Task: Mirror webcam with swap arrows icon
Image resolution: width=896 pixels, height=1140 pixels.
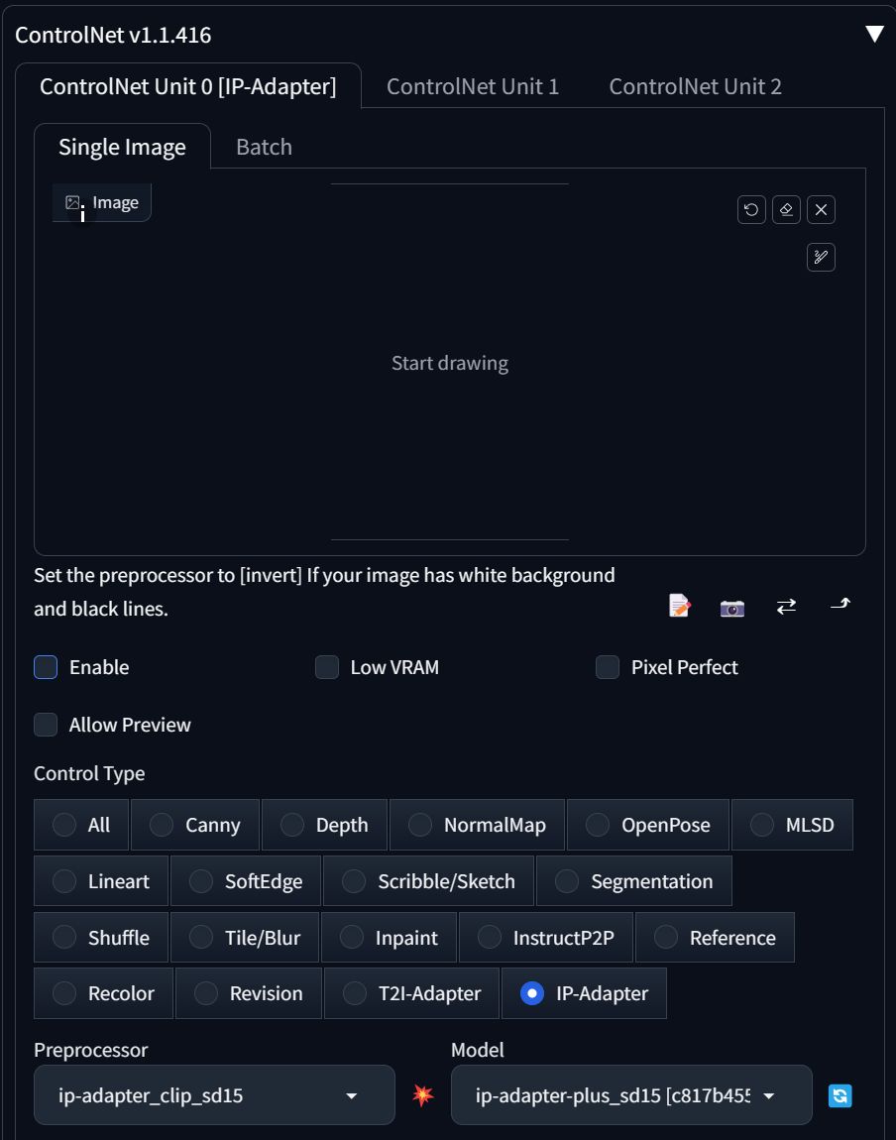Action: click(786, 606)
